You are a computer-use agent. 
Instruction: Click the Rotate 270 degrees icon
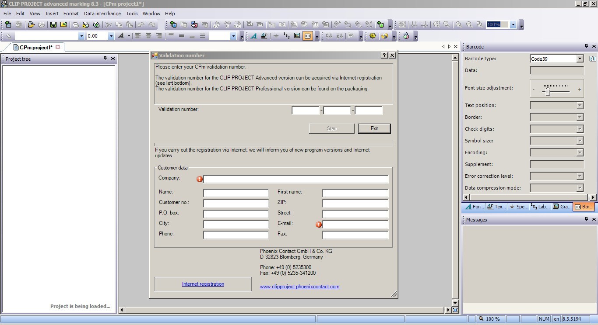237,25
